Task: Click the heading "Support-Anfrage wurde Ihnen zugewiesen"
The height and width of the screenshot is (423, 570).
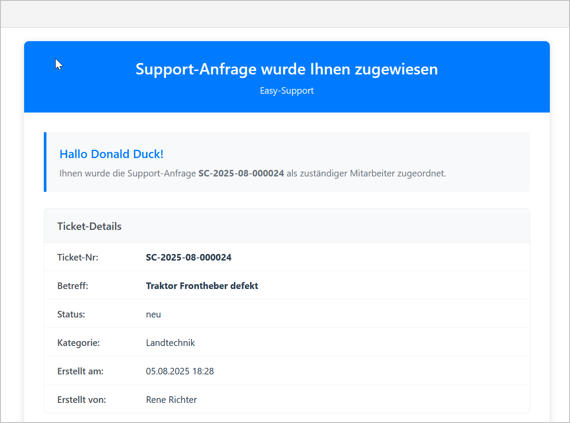Action: [x=287, y=69]
